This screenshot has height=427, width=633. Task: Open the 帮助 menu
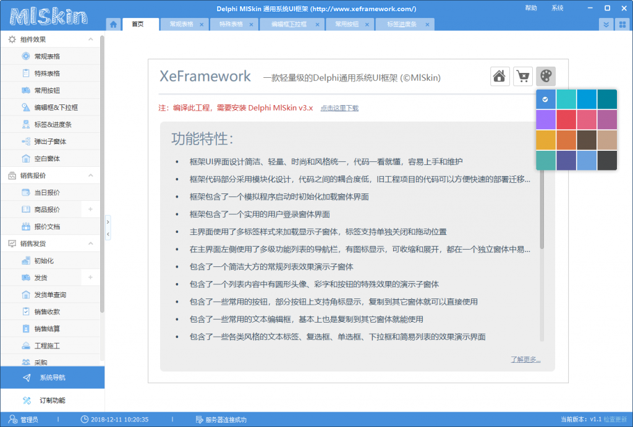click(x=531, y=8)
